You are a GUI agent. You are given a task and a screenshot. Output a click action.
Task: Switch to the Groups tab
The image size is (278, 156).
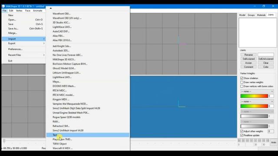[x=251, y=15]
